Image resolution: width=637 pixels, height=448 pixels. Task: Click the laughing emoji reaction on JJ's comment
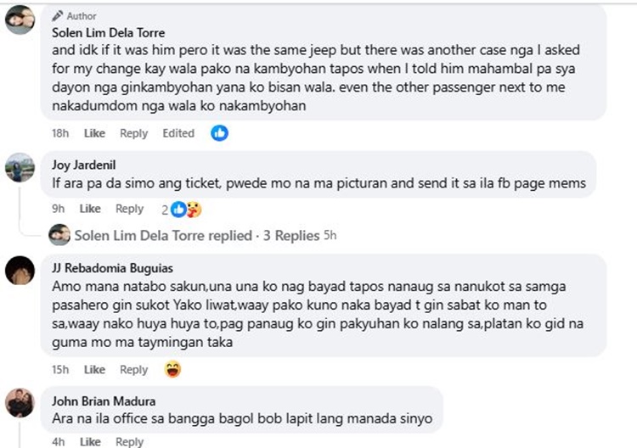click(172, 369)
